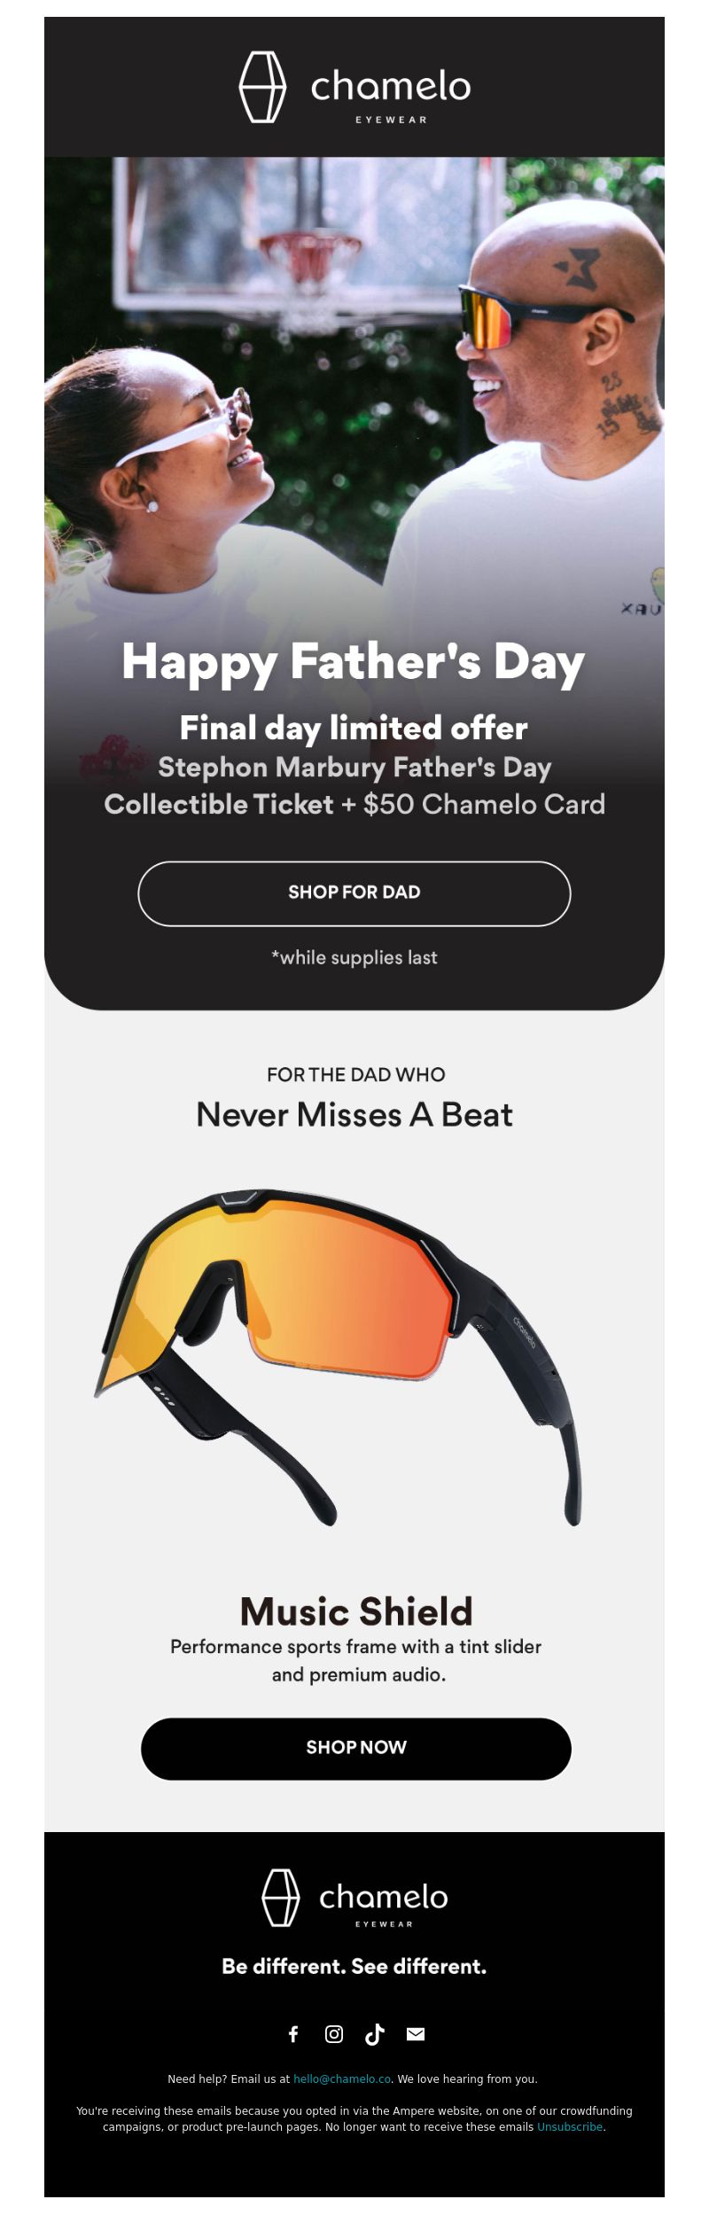Click the email envelope icon
This screenshot has width=709, height=2215.
point(416,2033)
